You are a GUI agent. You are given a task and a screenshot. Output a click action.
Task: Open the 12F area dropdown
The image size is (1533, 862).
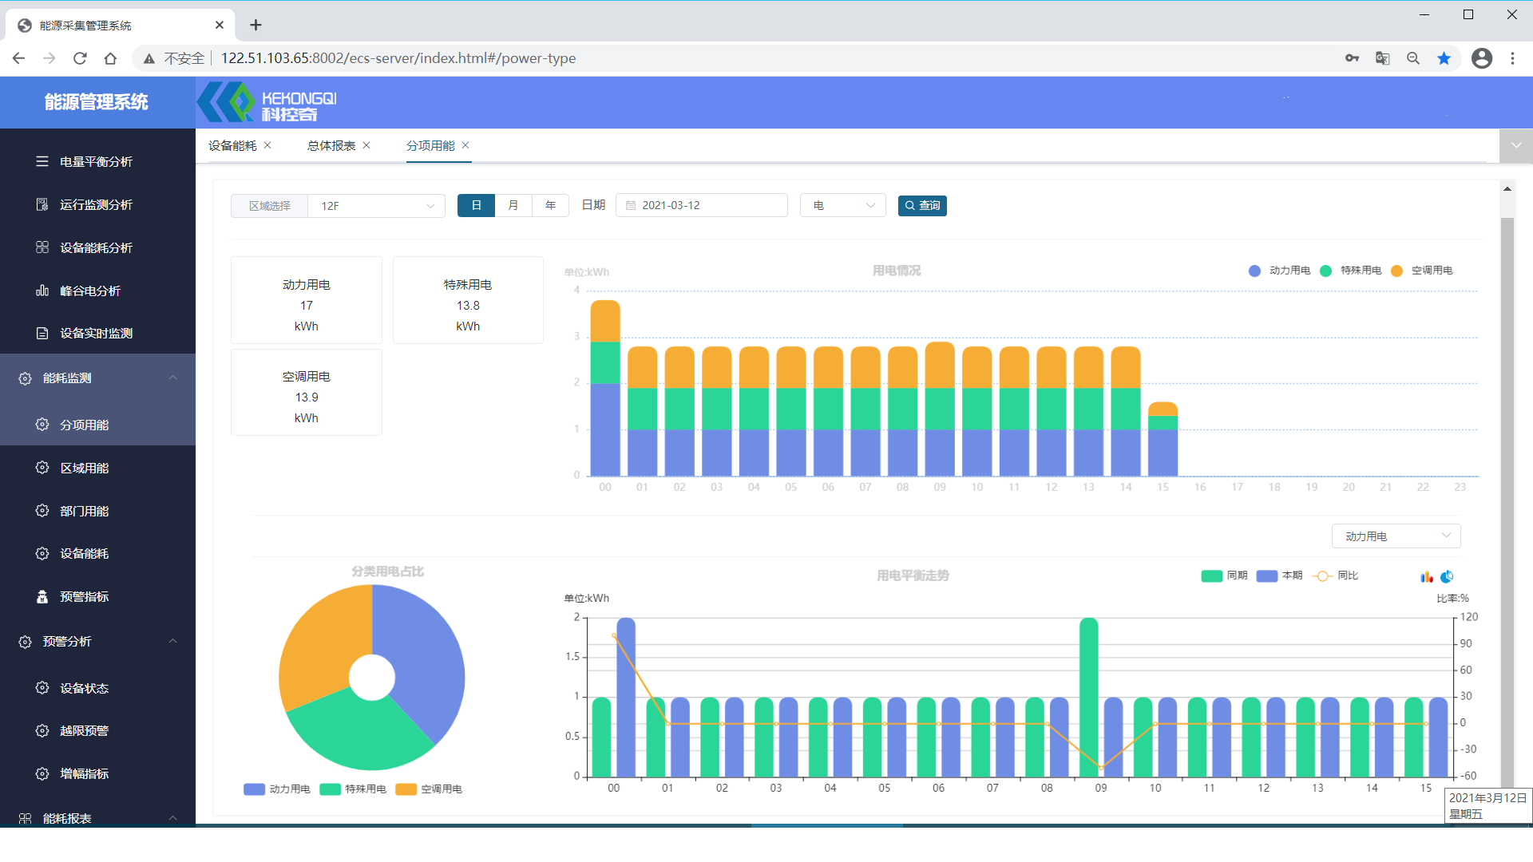click(x=376, y=206)
